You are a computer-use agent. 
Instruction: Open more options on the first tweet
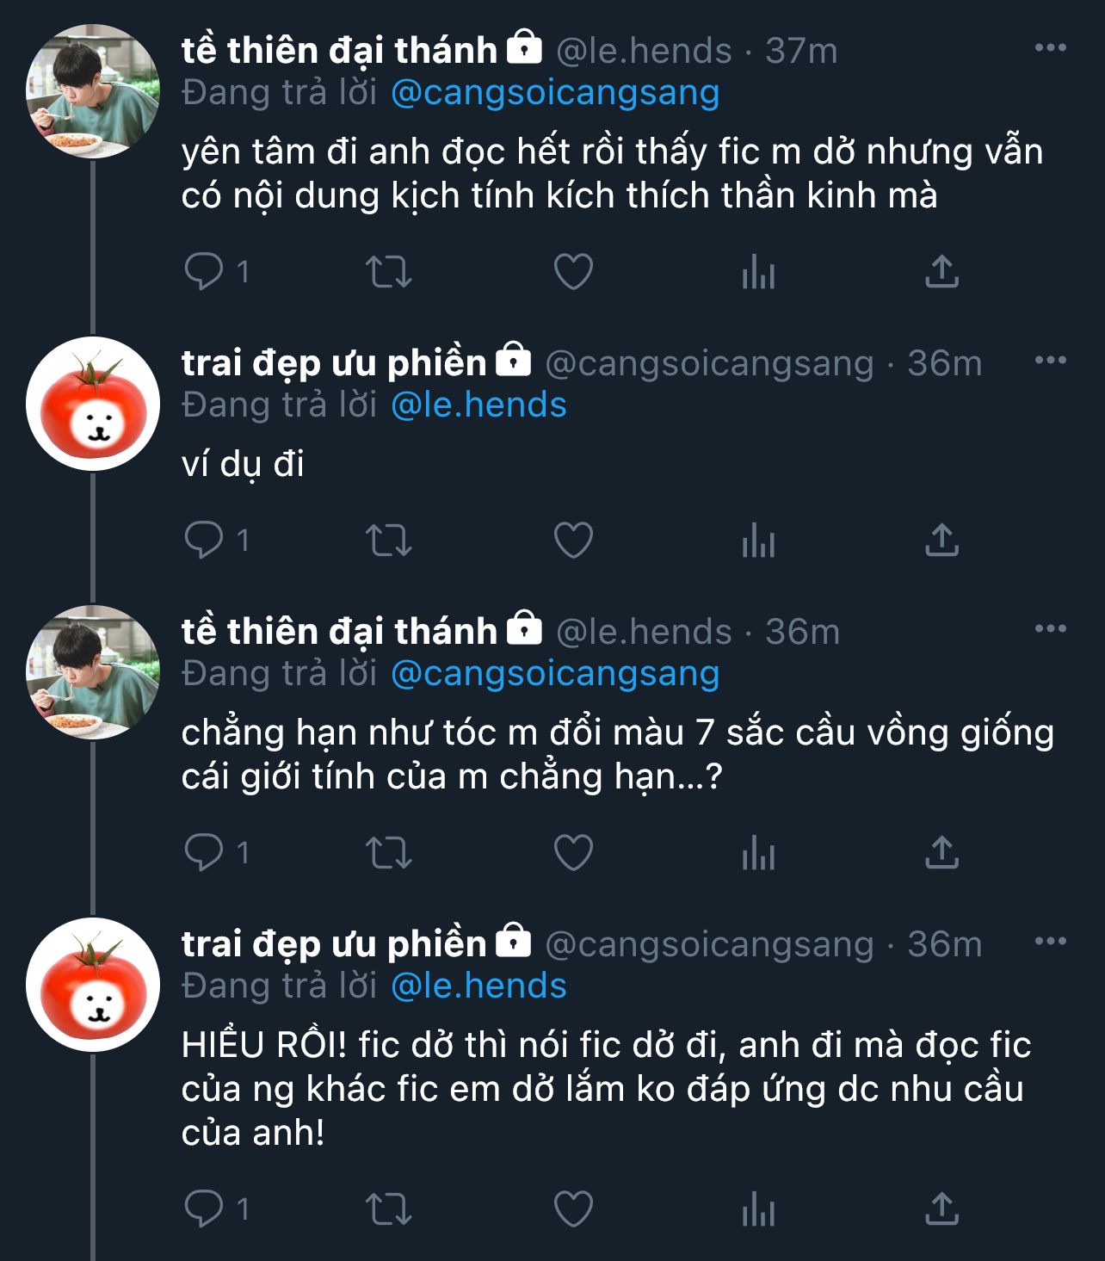click(x=1050, y=48)
